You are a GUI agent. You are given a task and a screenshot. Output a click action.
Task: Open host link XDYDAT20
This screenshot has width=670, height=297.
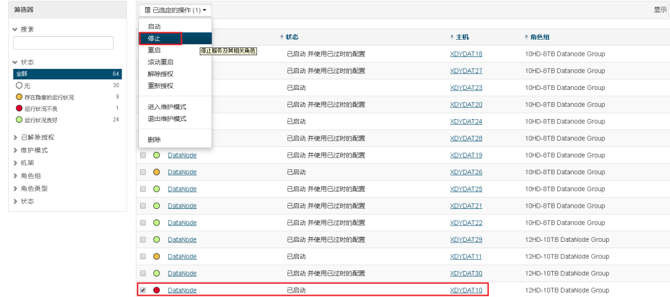[466, 104]
